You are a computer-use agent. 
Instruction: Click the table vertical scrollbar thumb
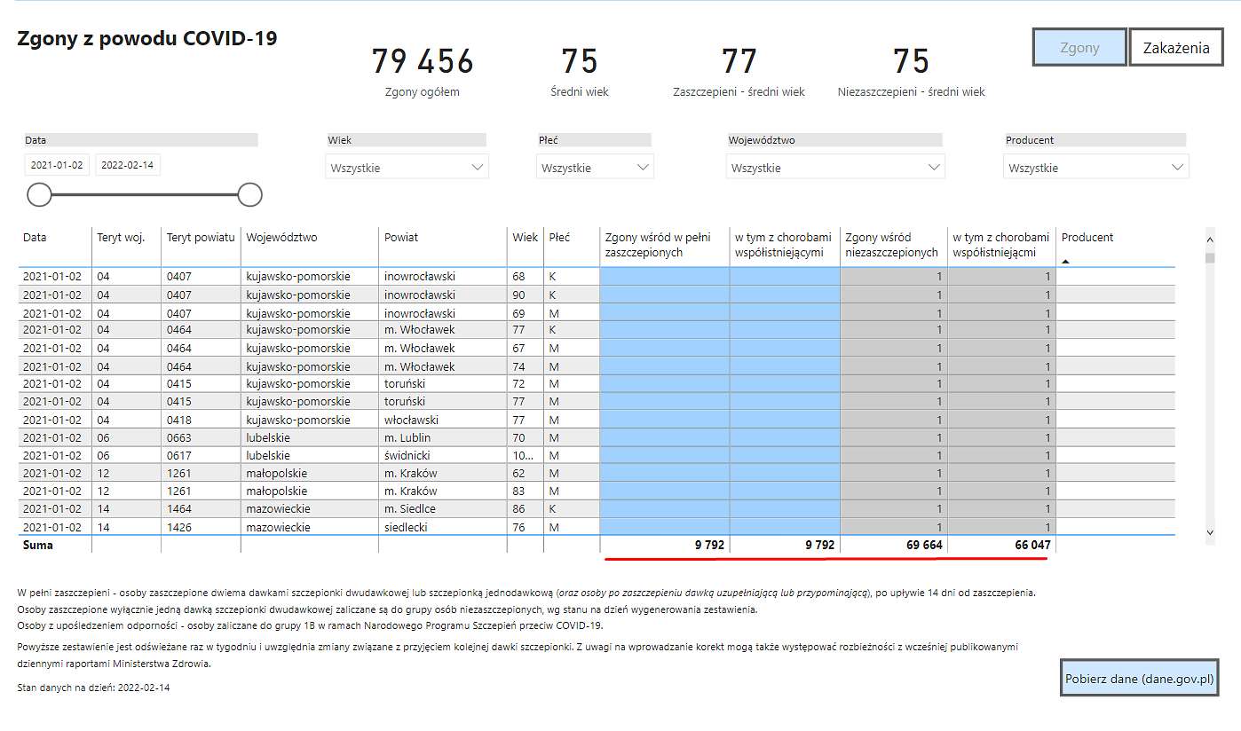(x=1209, y=258)
